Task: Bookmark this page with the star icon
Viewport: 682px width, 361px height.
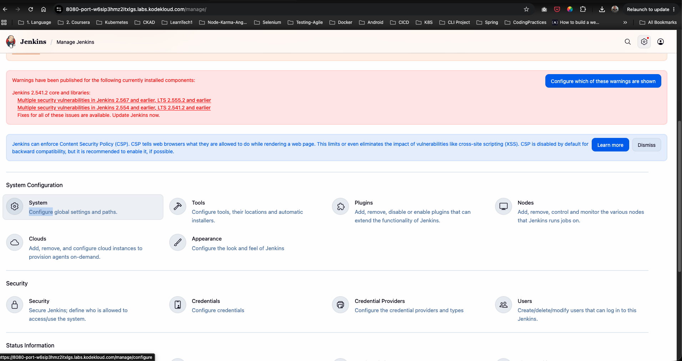Action: 526,9
